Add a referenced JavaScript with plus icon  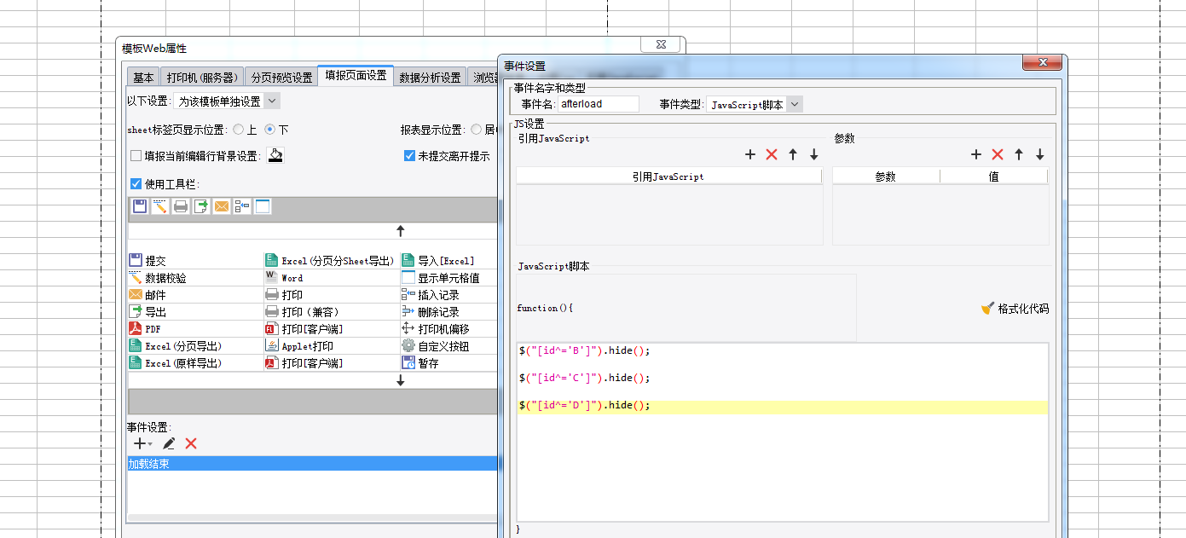tap(750, 154)
